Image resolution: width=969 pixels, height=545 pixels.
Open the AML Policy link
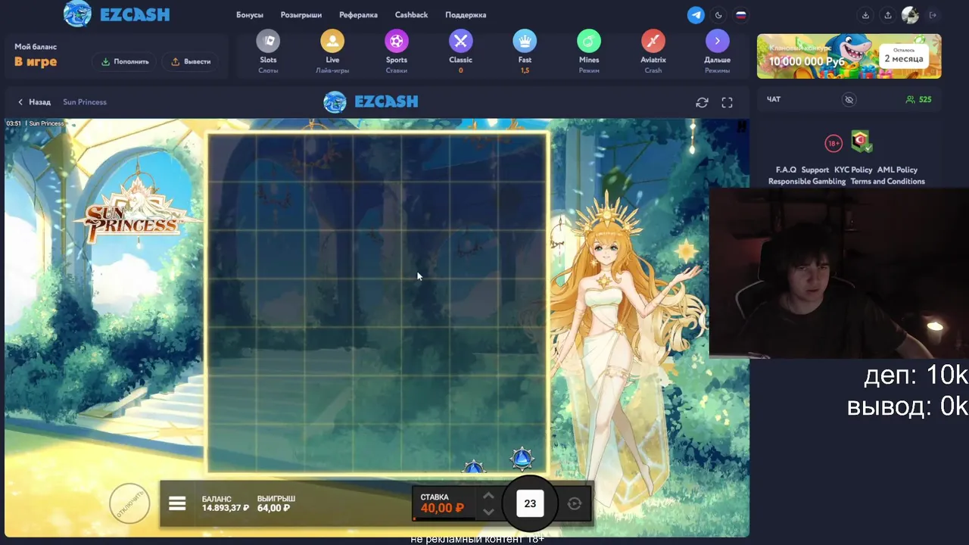[897, 170]
